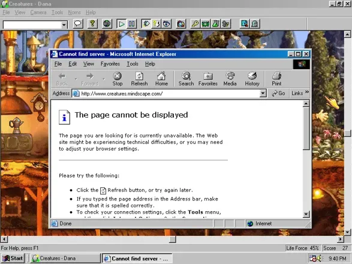Viewport: 352px width, 264px height.
Task: Click the Stop toolbar icon
Action: click(117, 79)
